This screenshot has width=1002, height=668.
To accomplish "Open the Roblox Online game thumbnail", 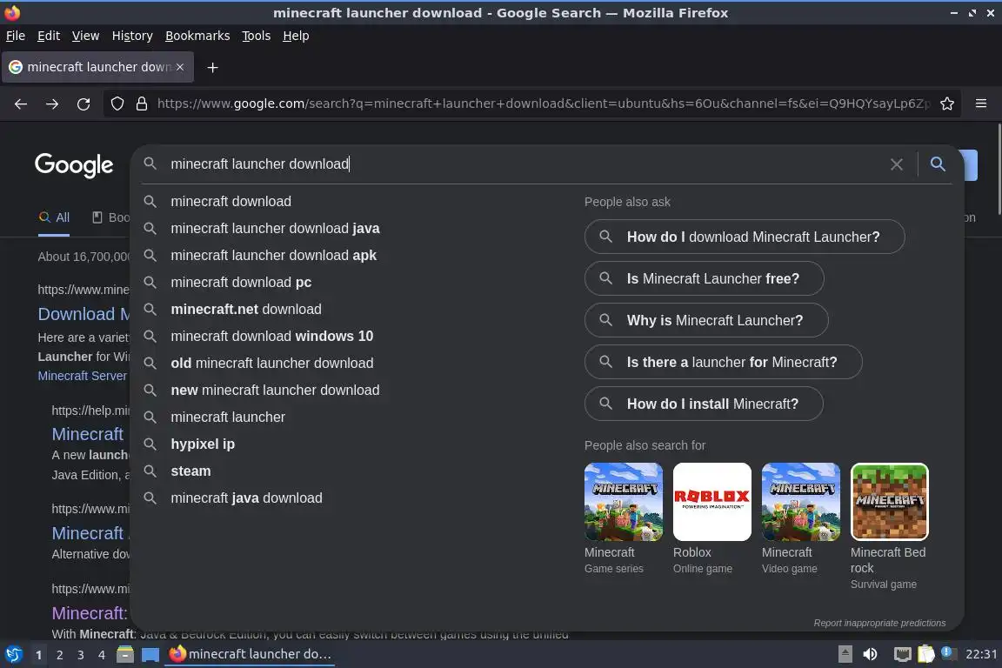I will 711,502.
